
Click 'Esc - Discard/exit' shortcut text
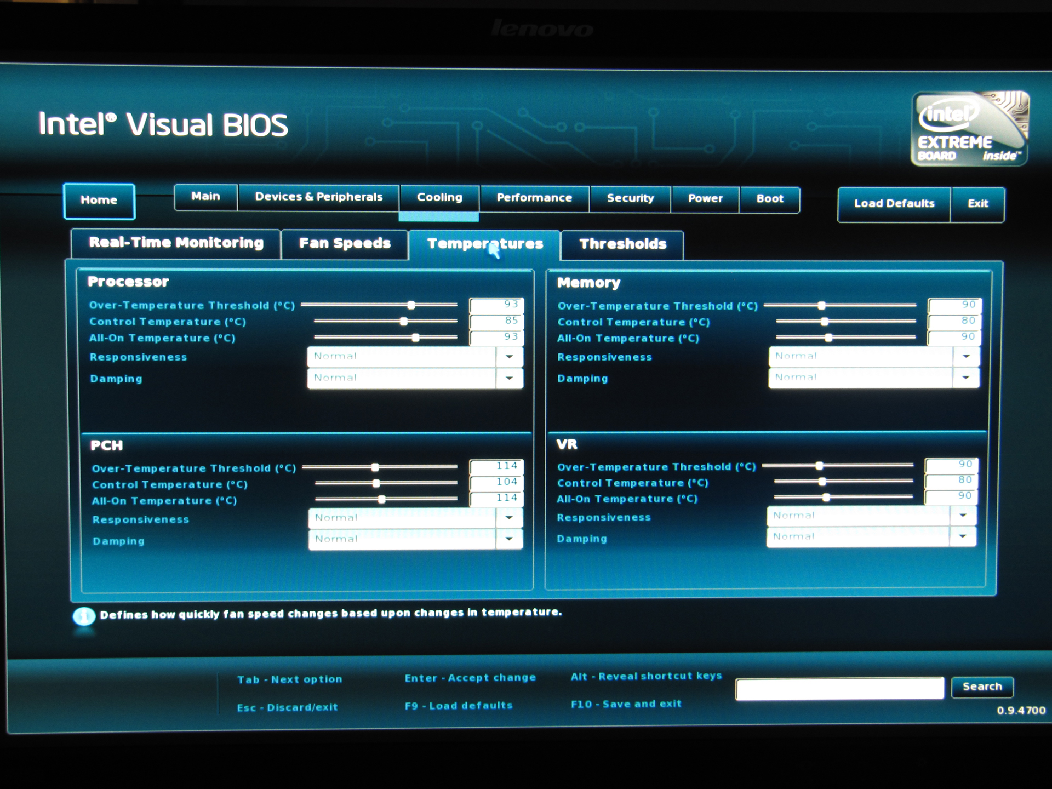287,707
